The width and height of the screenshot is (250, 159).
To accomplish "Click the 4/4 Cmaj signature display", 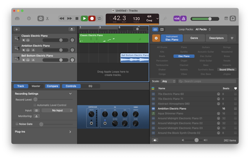I will pos(149,19).
